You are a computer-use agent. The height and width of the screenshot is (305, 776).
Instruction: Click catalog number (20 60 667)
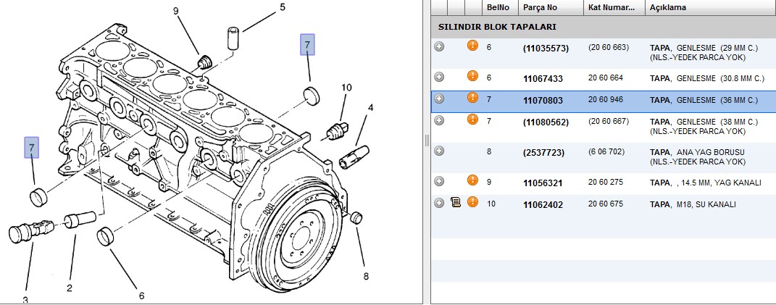608,121
